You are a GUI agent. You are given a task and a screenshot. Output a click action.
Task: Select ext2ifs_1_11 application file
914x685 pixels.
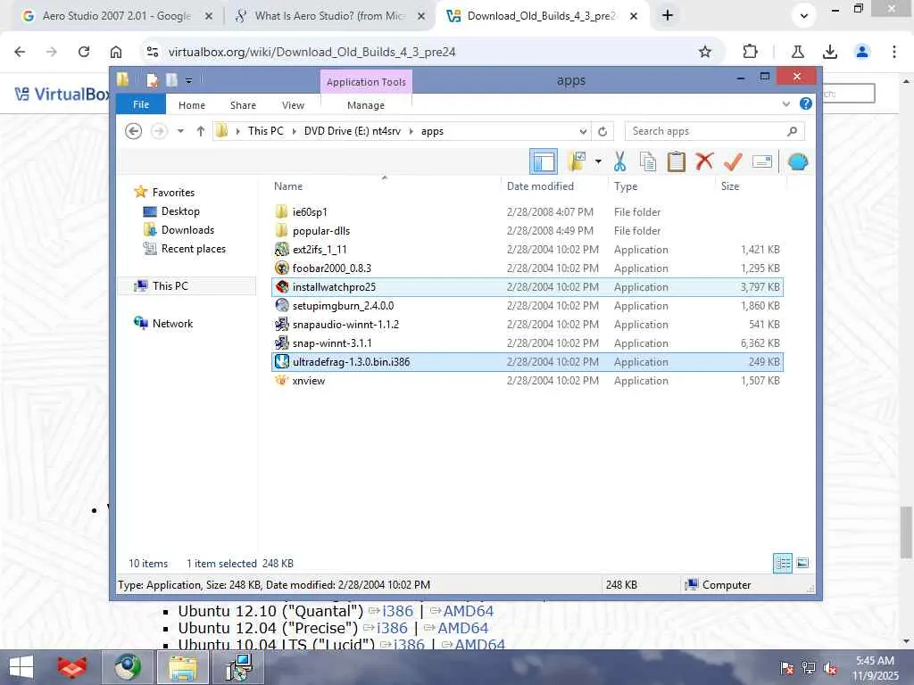pos(528,250)
